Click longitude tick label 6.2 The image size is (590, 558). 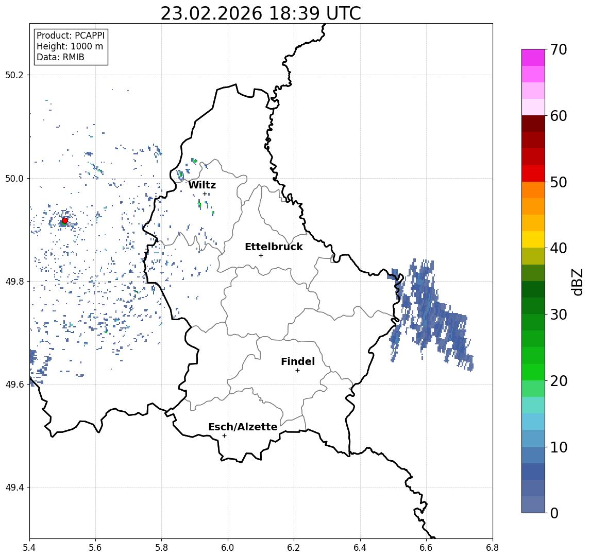click(294, 548)
